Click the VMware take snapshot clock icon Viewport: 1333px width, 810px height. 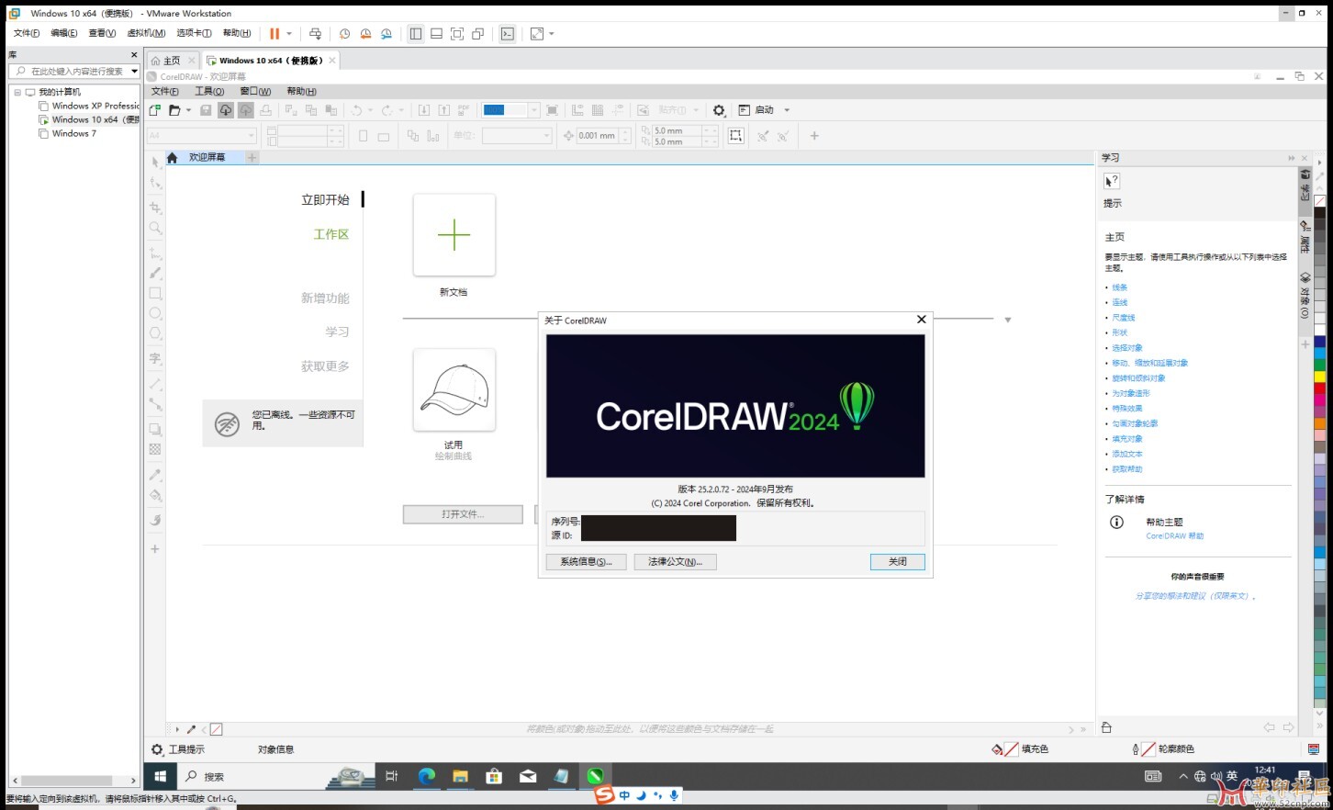click(344, 34)
